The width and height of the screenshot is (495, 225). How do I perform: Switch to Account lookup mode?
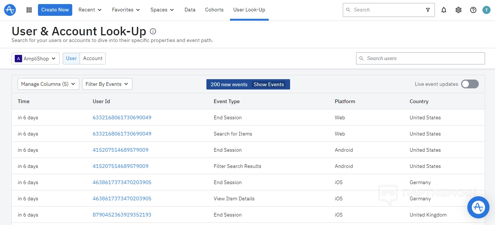pyautogui.click(x=93, y=58)
